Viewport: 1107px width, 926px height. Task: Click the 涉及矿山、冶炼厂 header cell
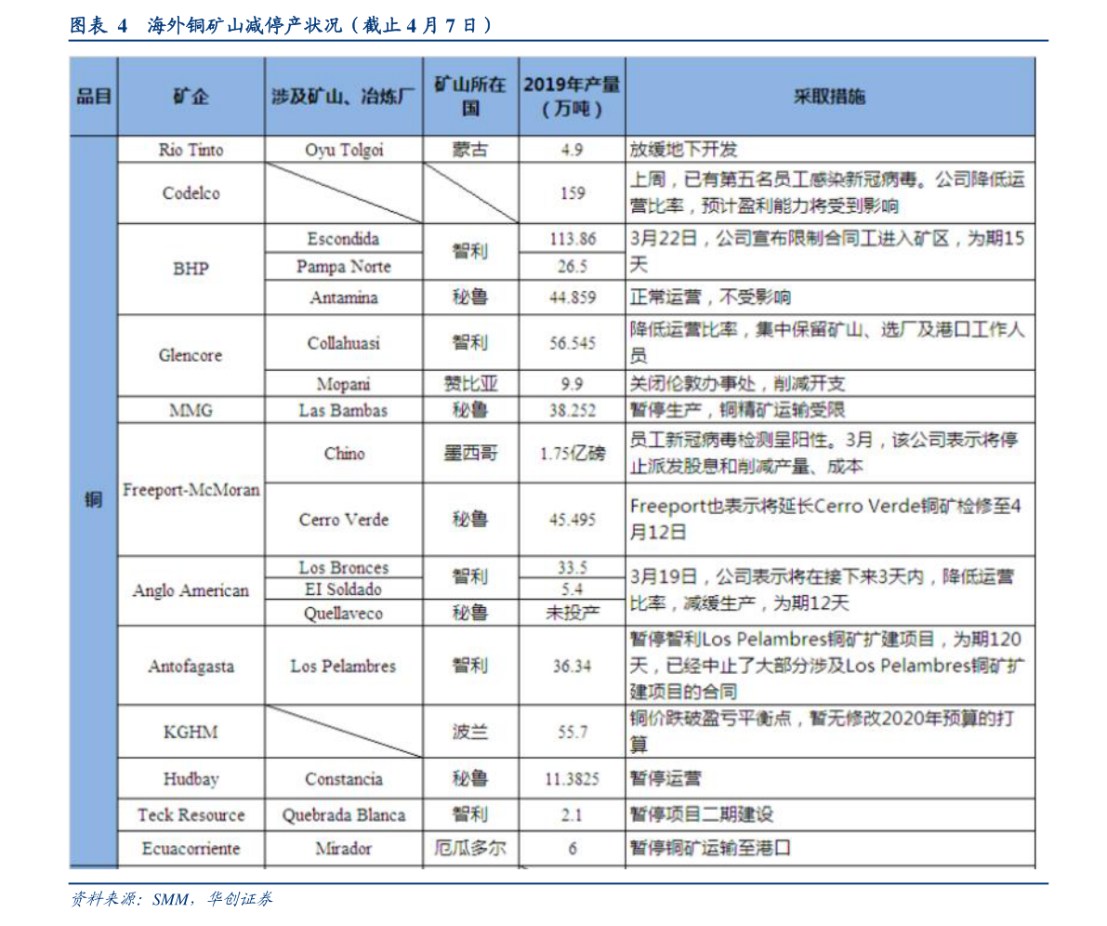coord(344,97)
